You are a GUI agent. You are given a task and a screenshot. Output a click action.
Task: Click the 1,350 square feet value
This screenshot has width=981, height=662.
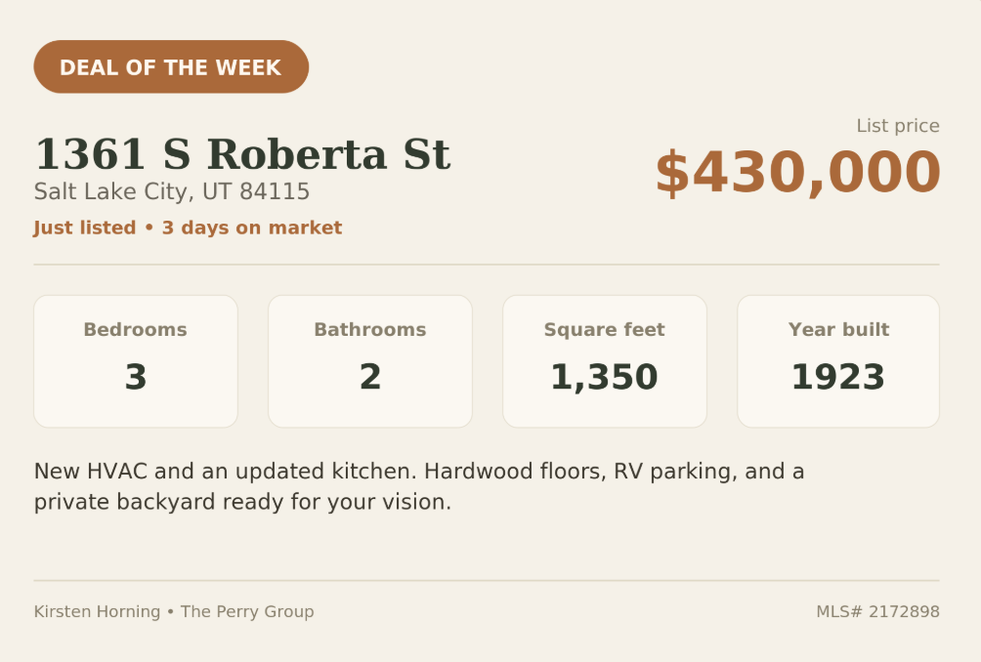(605, 377)
